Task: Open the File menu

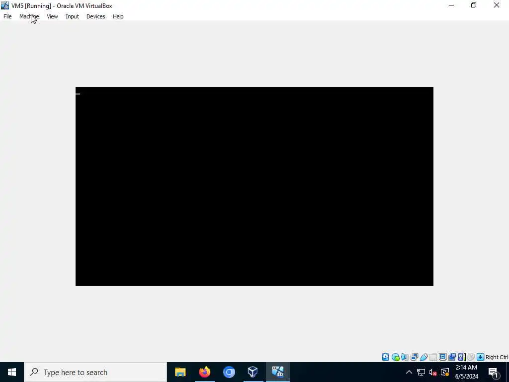Action: (7, 16)
